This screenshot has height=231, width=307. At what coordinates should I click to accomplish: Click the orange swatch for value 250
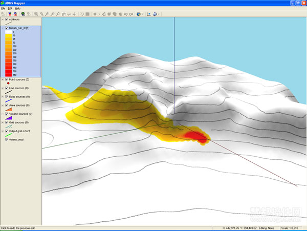tap(9, 53)
